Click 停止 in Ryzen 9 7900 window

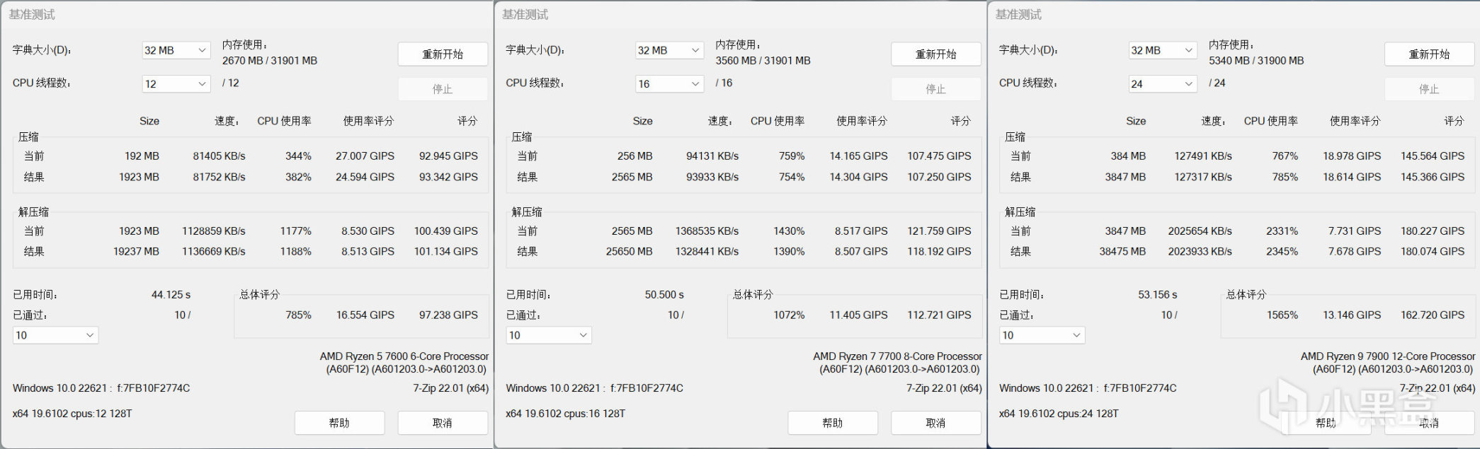click(1429, 89)
